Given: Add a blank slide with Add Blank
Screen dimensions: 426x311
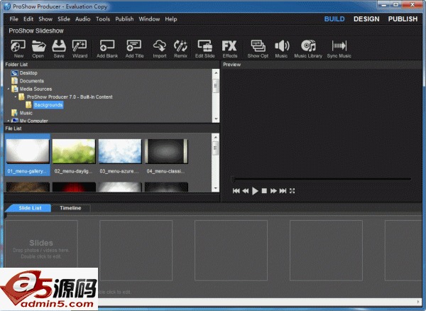Looking at the screenshot, I should 107,49.
